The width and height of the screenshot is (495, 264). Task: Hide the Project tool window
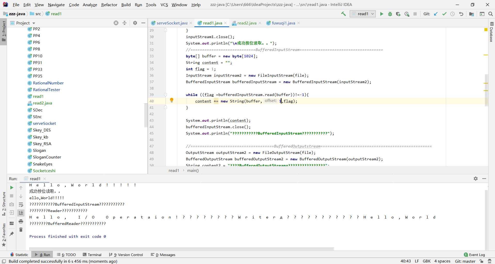tap(143, 23)
